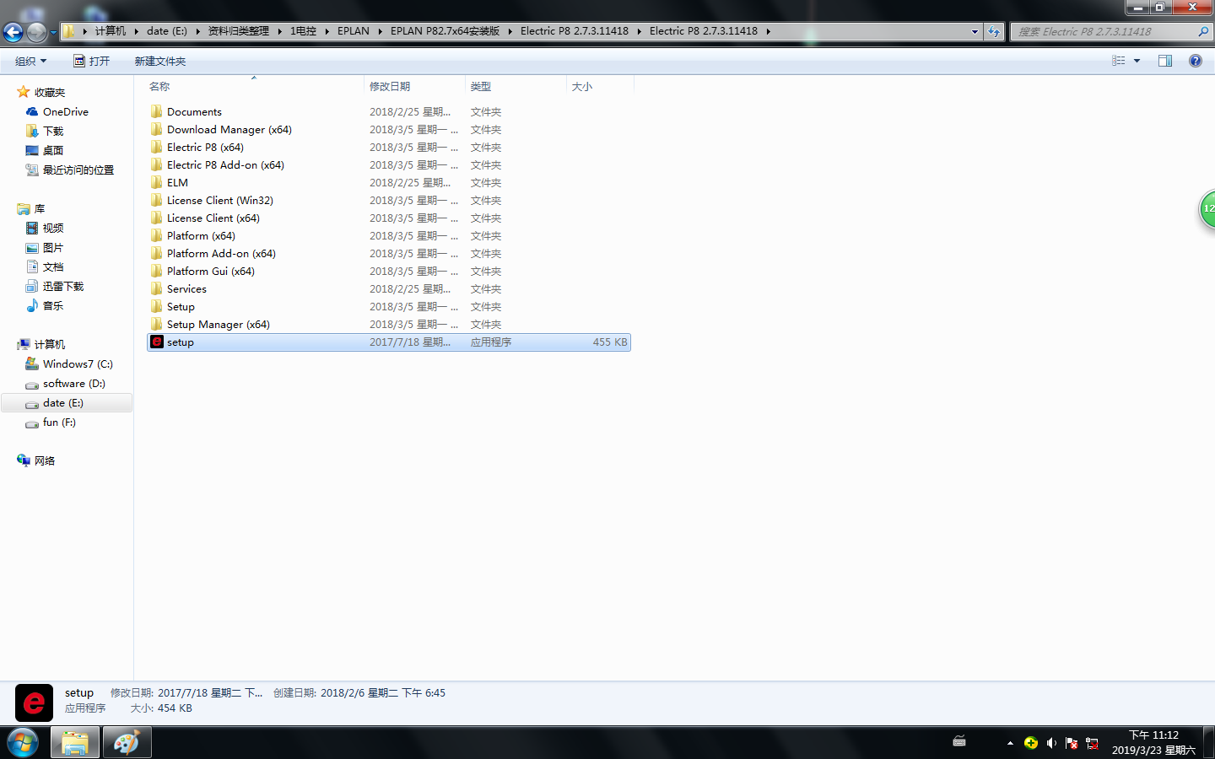Expand the 组织 menu dropdown
This screenshot has width=1215, height=759.
[x=30, y=61]
